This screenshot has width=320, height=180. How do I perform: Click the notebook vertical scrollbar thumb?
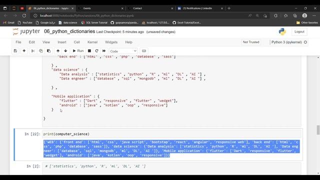[318, 130]
